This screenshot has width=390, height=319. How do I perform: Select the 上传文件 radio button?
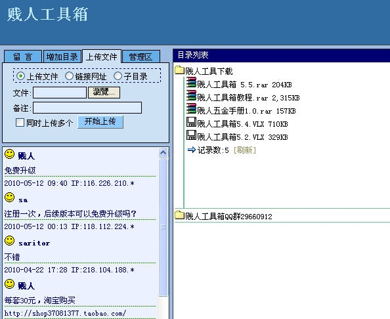point(20,76)
